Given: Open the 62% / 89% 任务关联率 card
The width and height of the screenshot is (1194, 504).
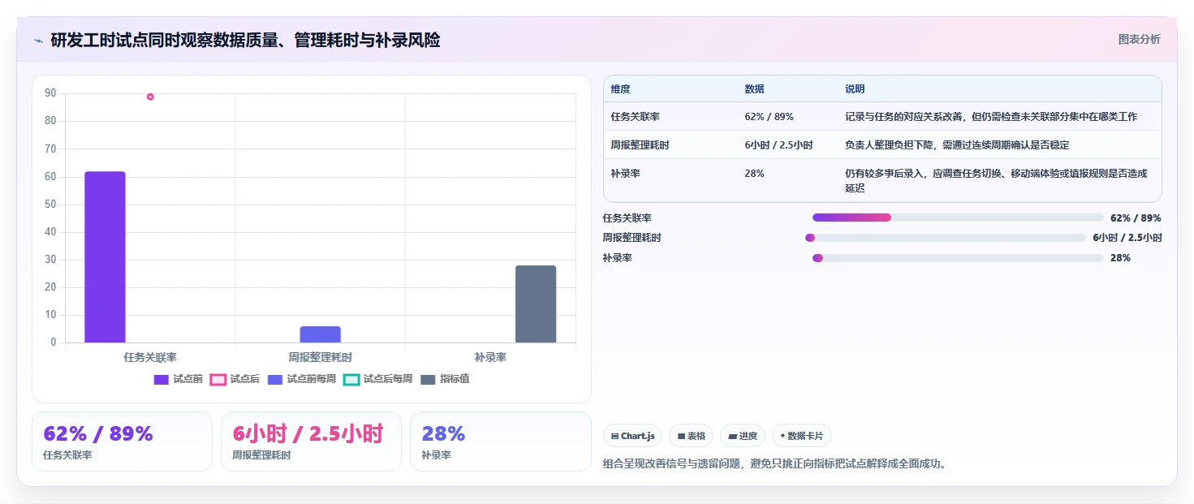Looking at the screenshot, I should (x=122, y=442).
